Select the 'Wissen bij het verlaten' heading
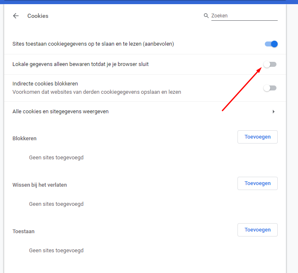Screen dimensions: 298x273 pos(39,185)
